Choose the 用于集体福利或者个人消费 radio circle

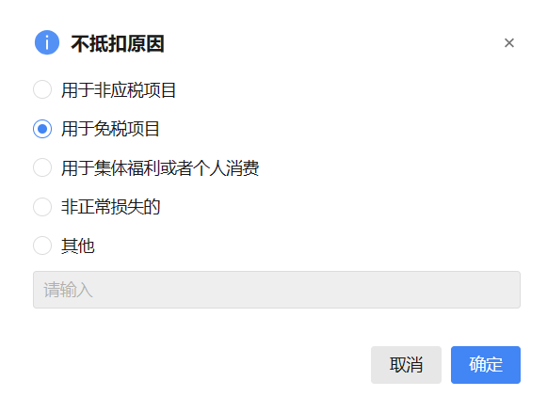[42, 167]
